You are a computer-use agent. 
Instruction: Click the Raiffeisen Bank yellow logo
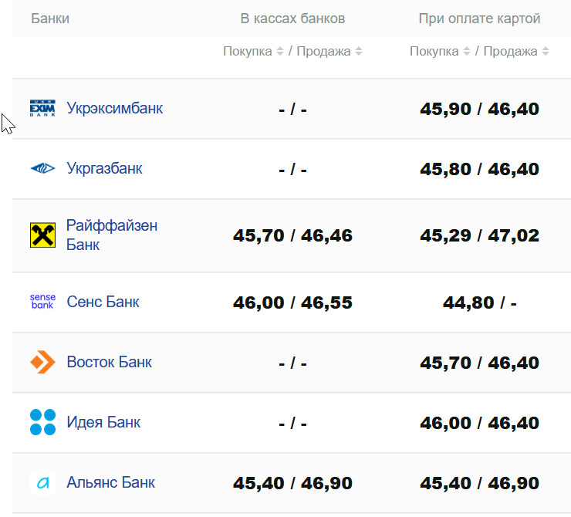click(x=42, y=235)
